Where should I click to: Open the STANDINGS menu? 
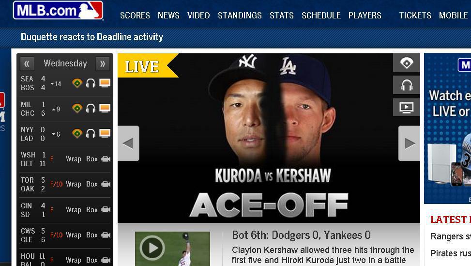pyautogui.click(x=240, y=16)
